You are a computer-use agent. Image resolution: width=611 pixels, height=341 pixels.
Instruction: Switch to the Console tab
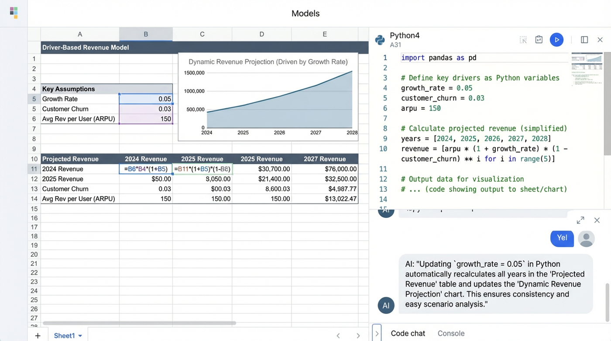(x=451, y=333)
